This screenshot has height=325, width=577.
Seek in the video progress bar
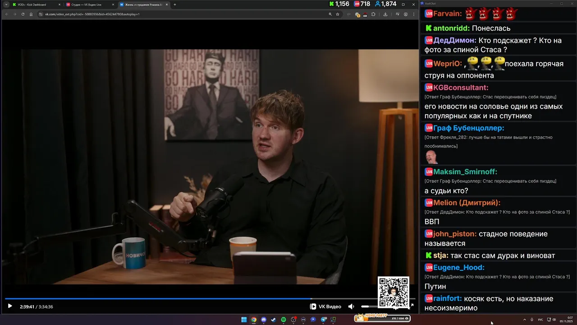point(210,298)
